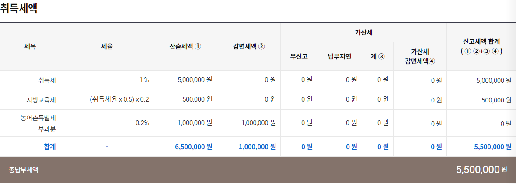Click 0 원 가산세 감면세액④ in 합계 row
The height and width of the screenshot is (184, 516).
(436, 147)
